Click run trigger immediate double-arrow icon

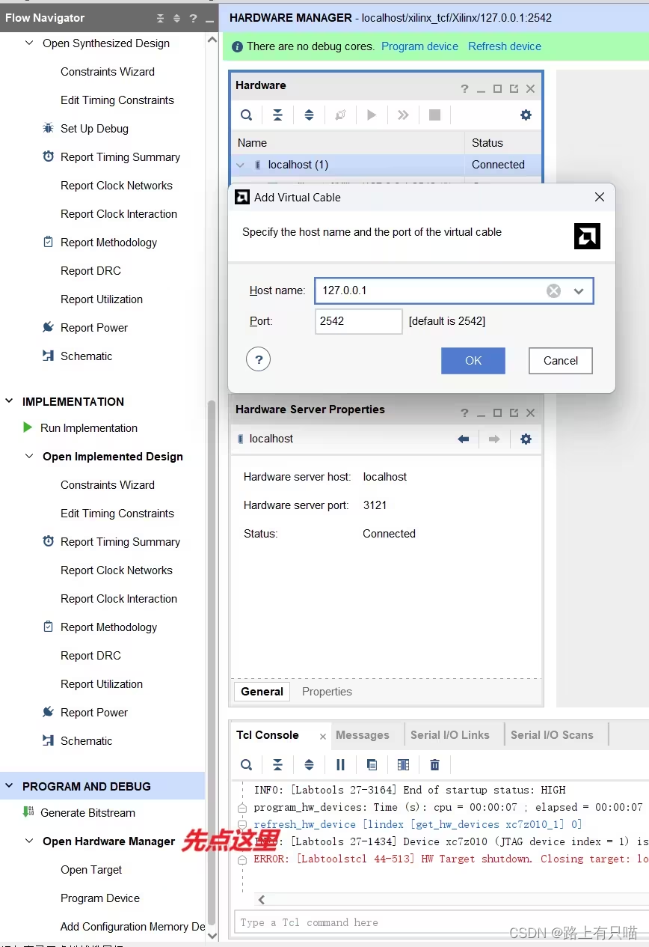click(x=403, y=115)
